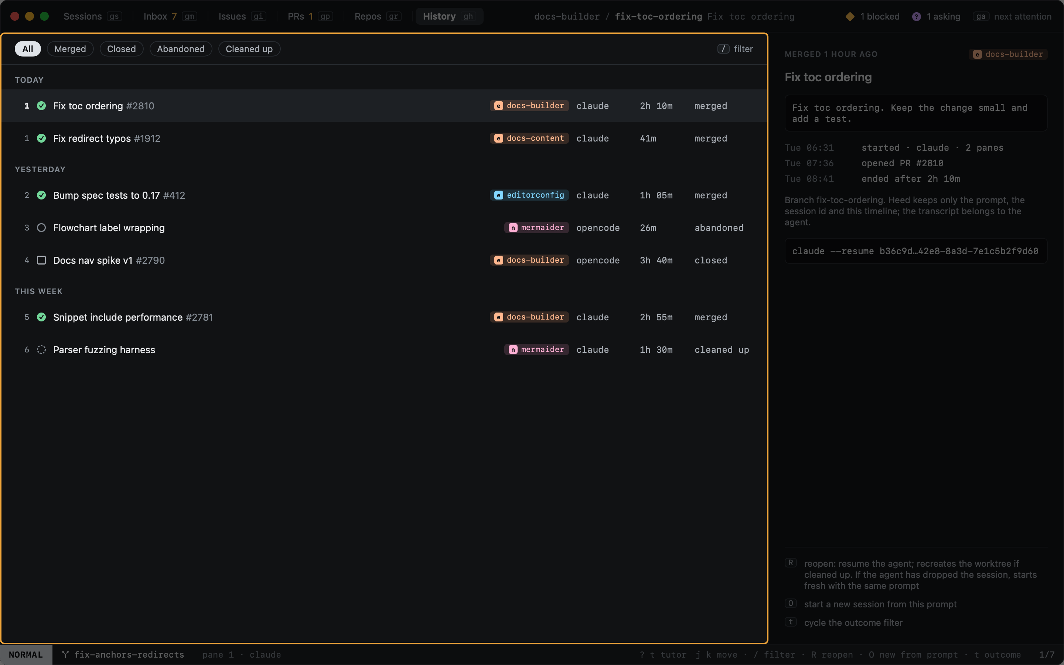Click the 1 blocked status indicator text
The height and width of the screenshot is (665, 1064).
pos(879,16)
